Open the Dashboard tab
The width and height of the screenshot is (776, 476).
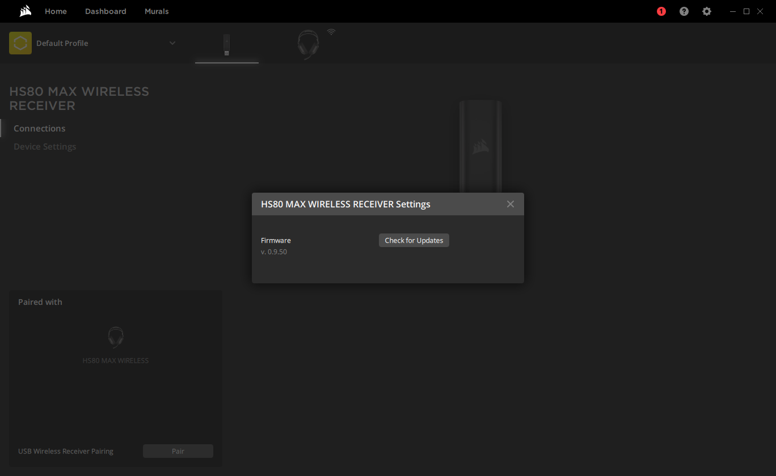(x=106, y=11)
